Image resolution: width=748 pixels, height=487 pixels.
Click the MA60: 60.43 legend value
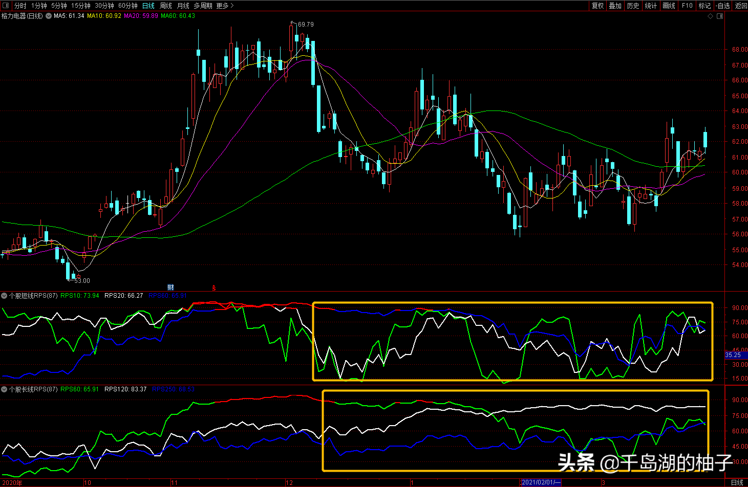tap(178, 16)
